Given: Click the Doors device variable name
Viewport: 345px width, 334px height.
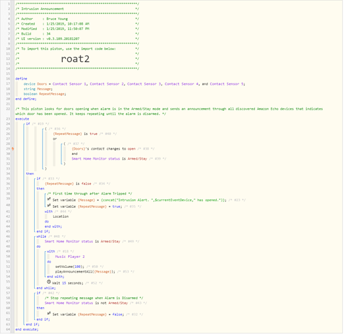Looking at the screenshot, I should [x=42, y=84].
